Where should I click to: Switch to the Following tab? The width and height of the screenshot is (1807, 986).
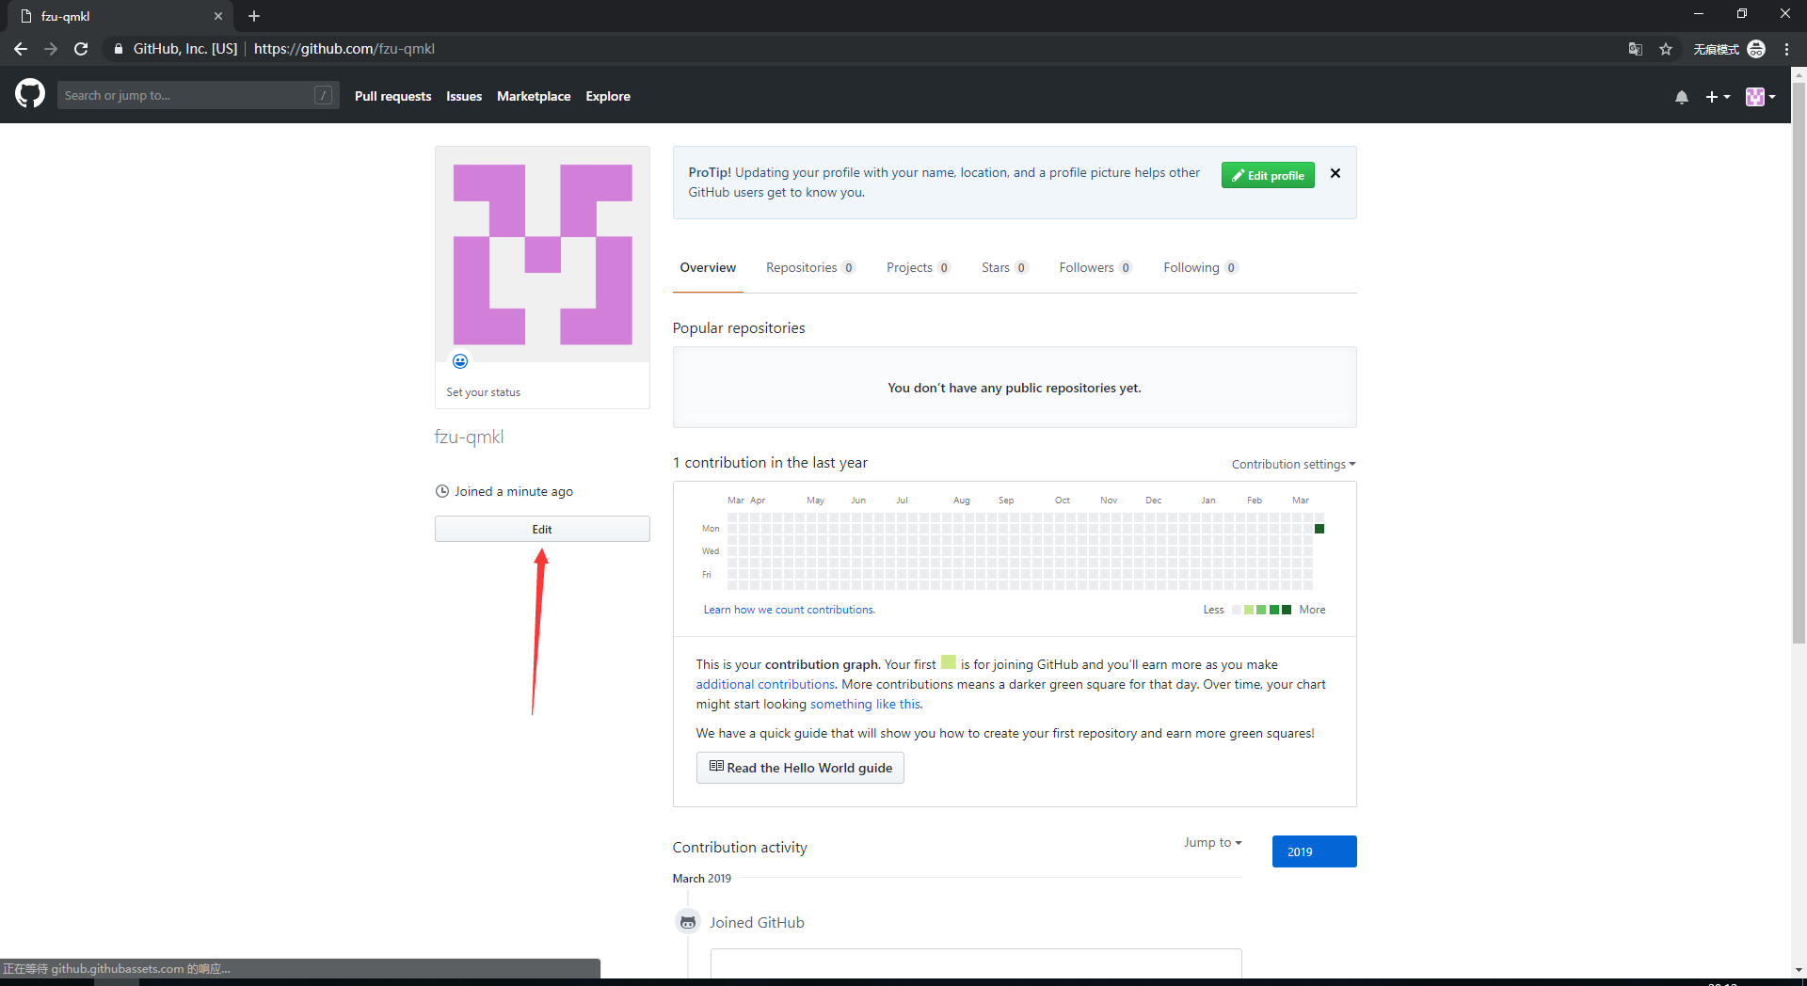coord(1201,268)
